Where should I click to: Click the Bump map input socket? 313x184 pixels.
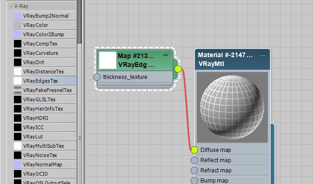194,181
